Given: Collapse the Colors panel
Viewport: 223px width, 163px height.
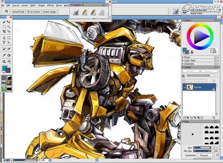Looking at the screenshot, I should click(x=183, y=20).
